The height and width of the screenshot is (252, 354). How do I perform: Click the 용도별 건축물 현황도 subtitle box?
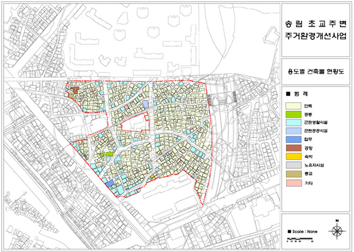tap(315, 71)
